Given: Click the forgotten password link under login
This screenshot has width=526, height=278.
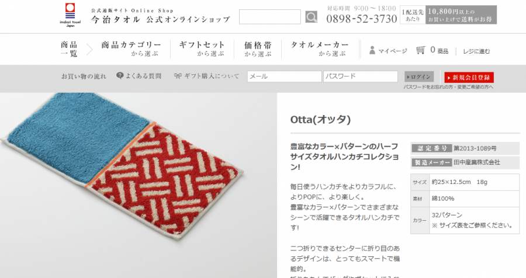Looking at the screenshot, I should pos(448,87).
